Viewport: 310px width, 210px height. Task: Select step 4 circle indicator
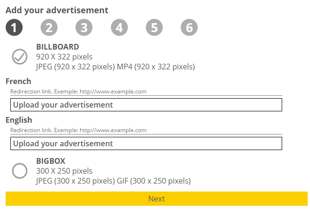[119, 28]
